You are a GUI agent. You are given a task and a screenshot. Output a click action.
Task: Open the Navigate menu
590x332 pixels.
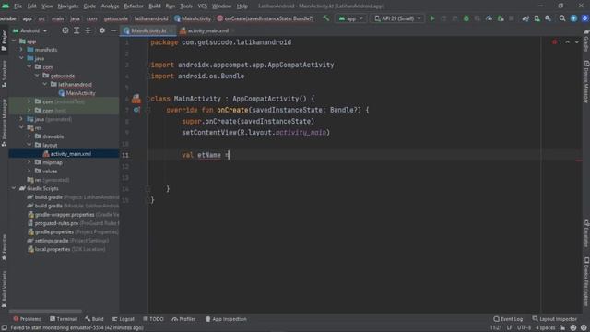(67, 6)
